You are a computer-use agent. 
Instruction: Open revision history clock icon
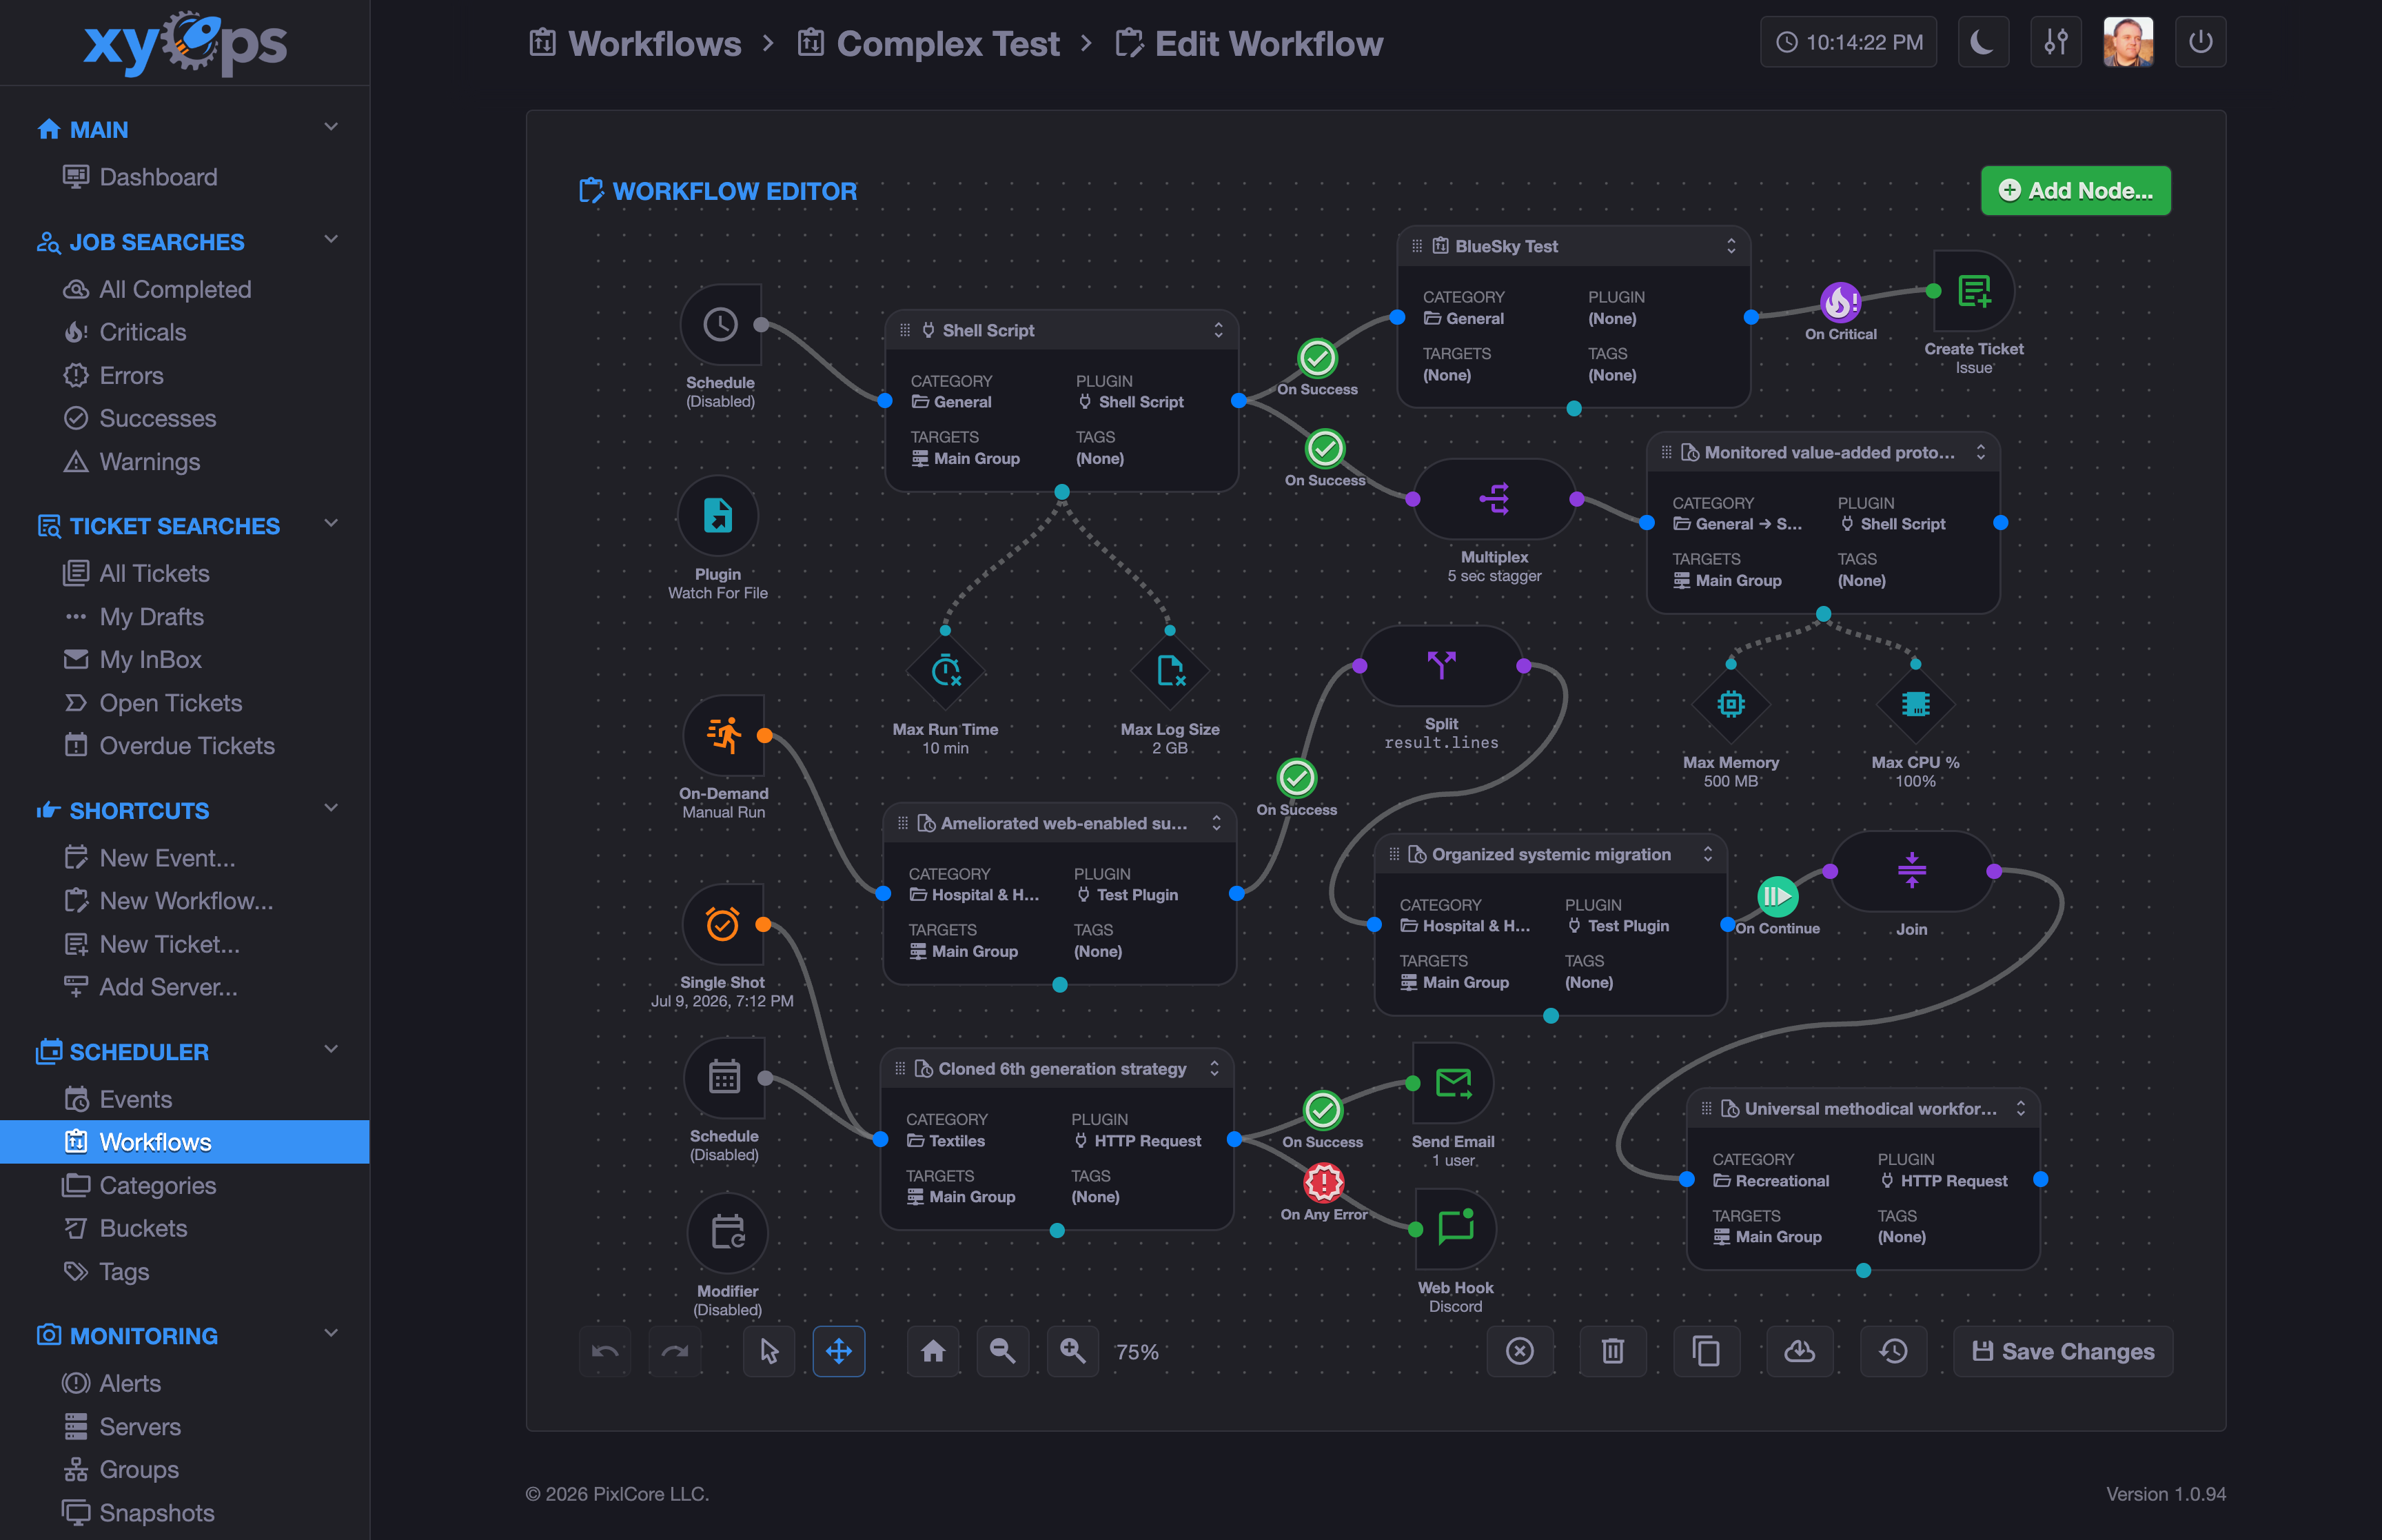coord(1893,1351)
